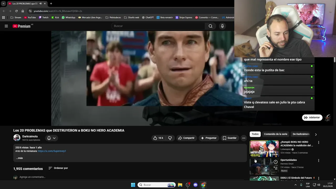Click the Preguntar button

pyautogui.click(x=209, y=138)
